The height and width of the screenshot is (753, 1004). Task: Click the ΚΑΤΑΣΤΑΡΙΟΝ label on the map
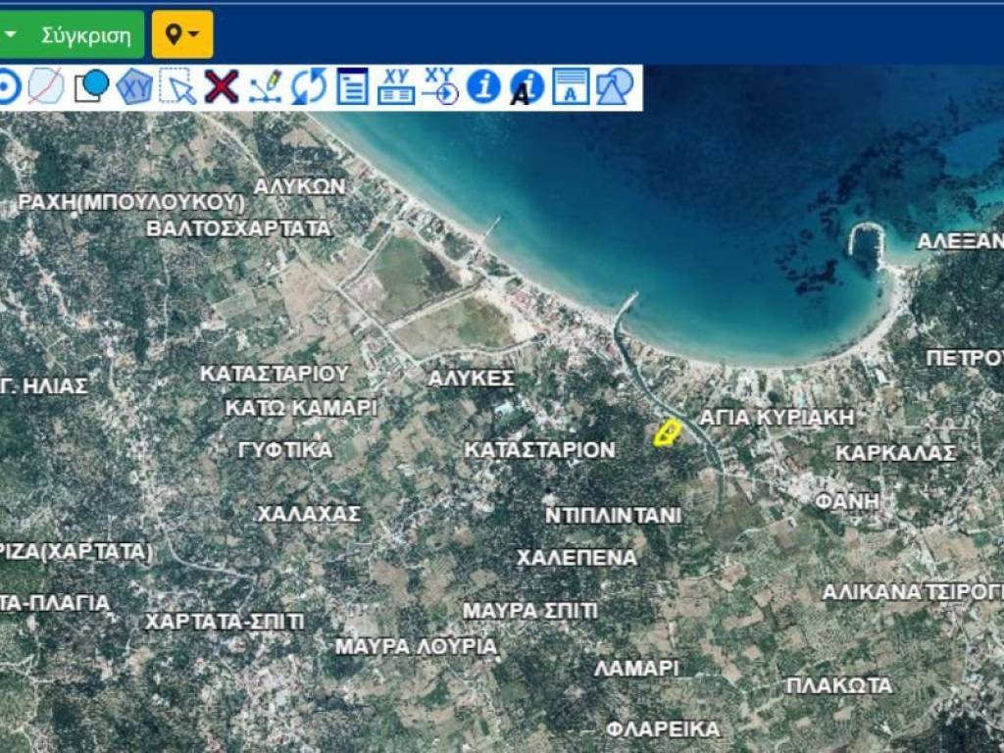pos(539,450)
